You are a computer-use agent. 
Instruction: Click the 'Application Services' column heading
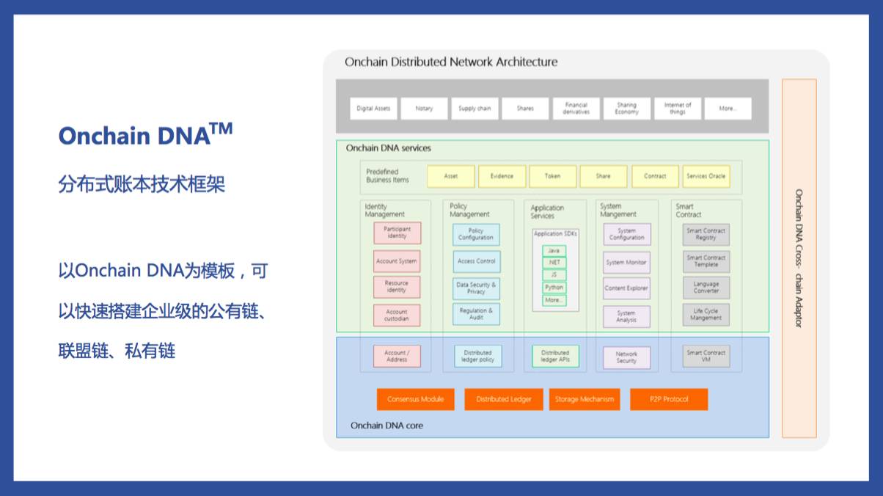[548, 212]
